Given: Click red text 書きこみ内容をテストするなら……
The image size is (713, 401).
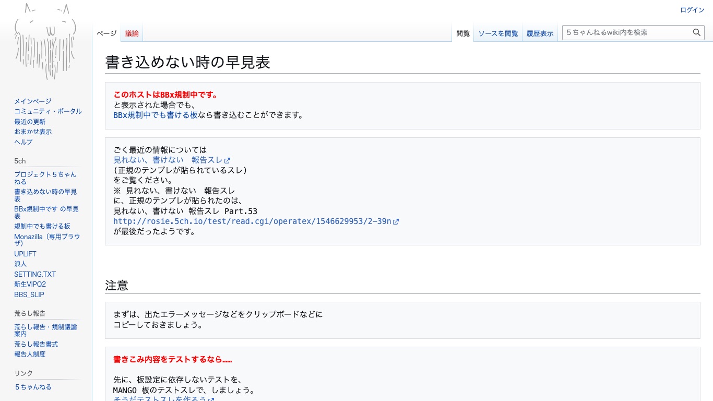Looking at the screenshot, I should [x=173, y=360].
